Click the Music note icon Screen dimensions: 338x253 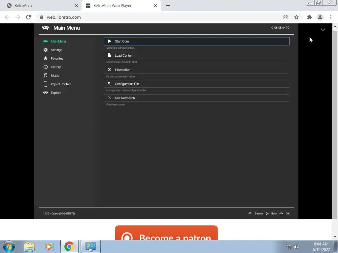pyautogui.click(x=45, y=75)
